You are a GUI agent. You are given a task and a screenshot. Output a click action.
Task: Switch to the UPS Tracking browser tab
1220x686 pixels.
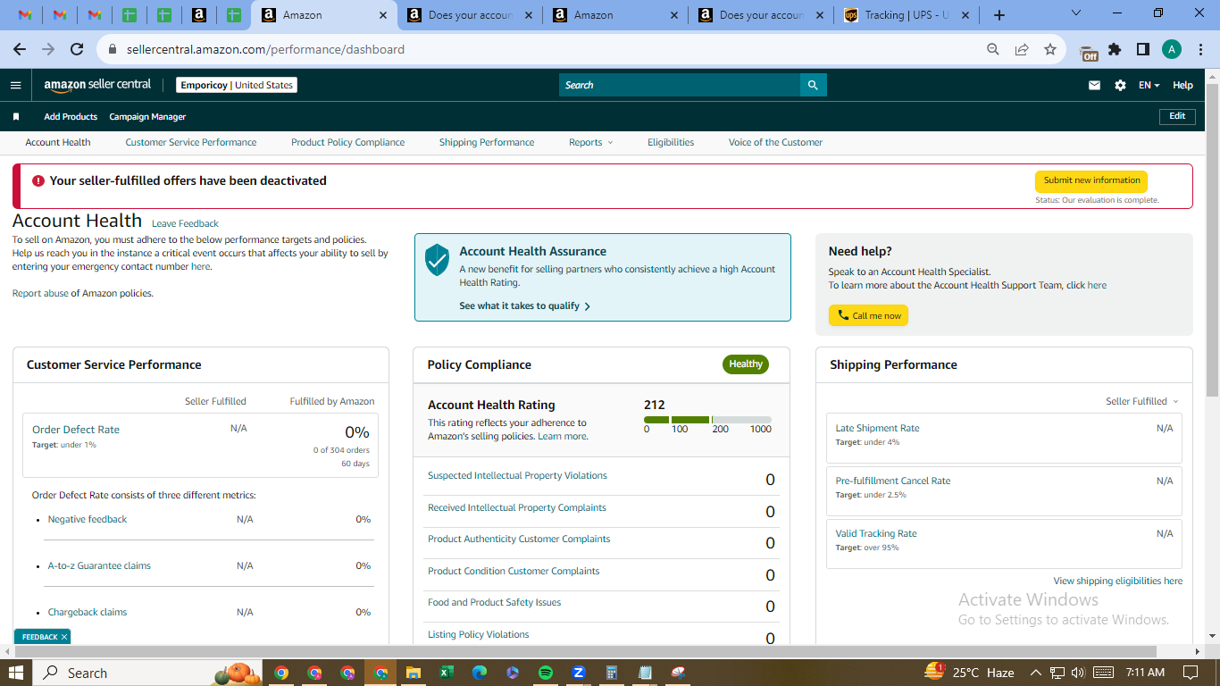(x=907, y=15)
